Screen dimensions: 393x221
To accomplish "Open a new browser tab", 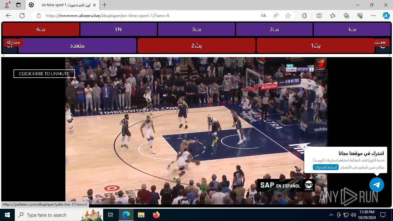I will click(x=105, y=5).
